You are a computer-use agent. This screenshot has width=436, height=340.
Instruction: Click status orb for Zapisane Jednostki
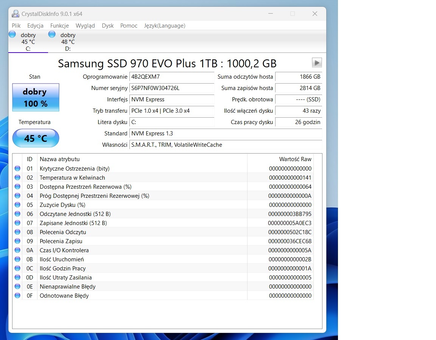pyautogui.click(x=17, y=223)
